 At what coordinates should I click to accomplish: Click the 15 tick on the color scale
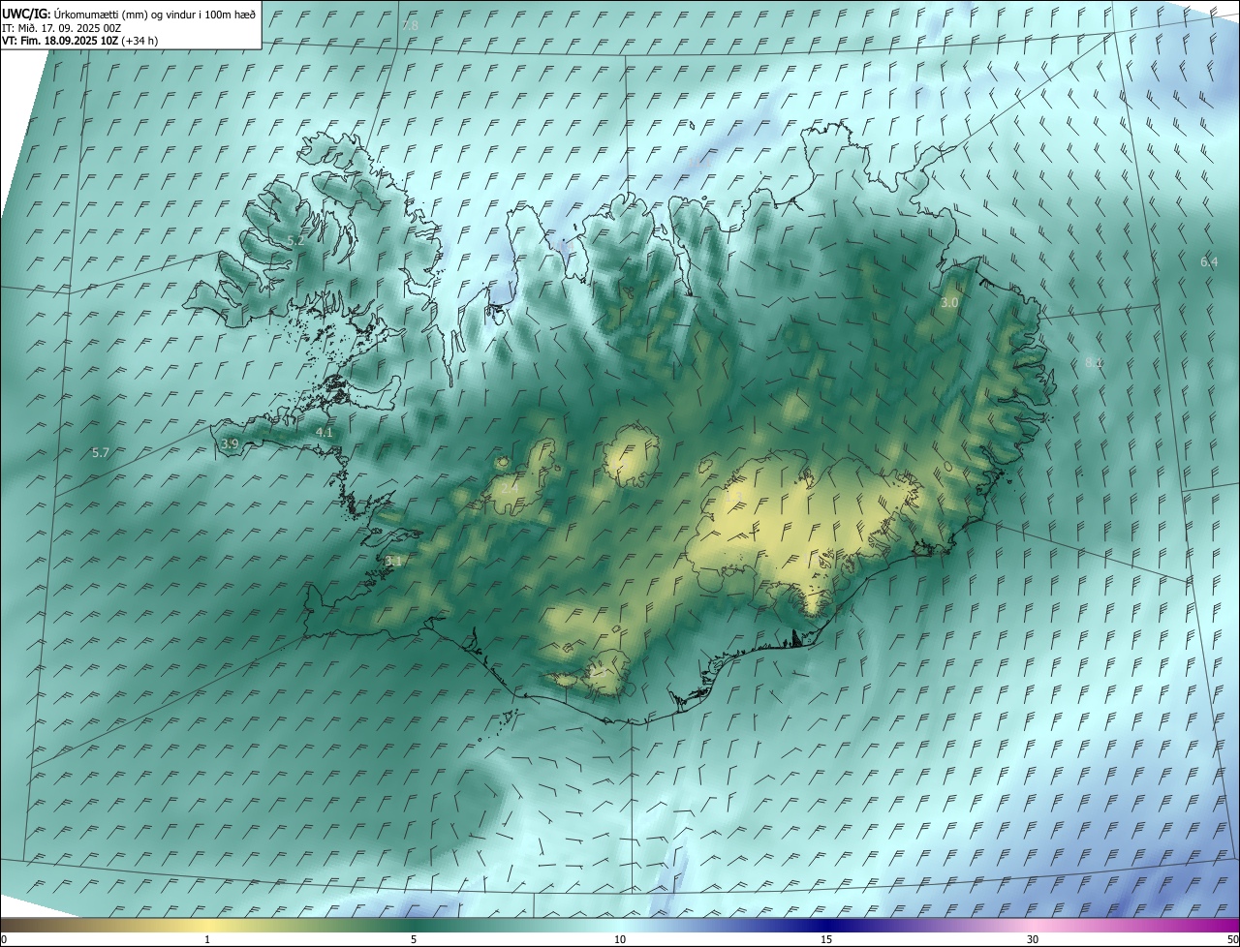click(826, 940)
